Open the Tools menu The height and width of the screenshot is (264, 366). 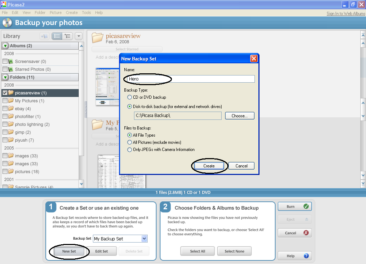click(86, 13)
